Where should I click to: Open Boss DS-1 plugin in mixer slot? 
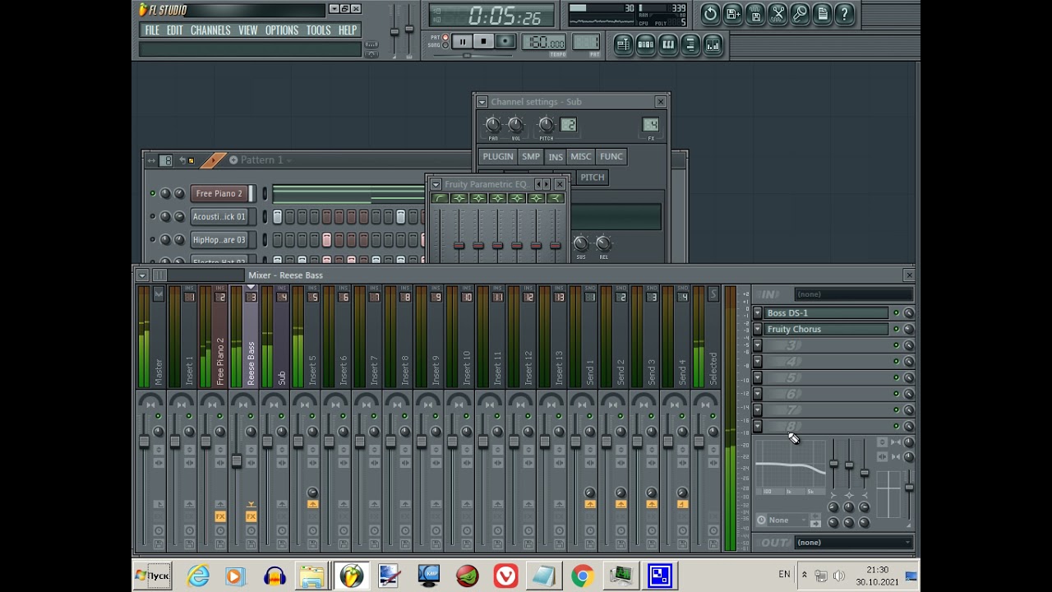point(826,313)
